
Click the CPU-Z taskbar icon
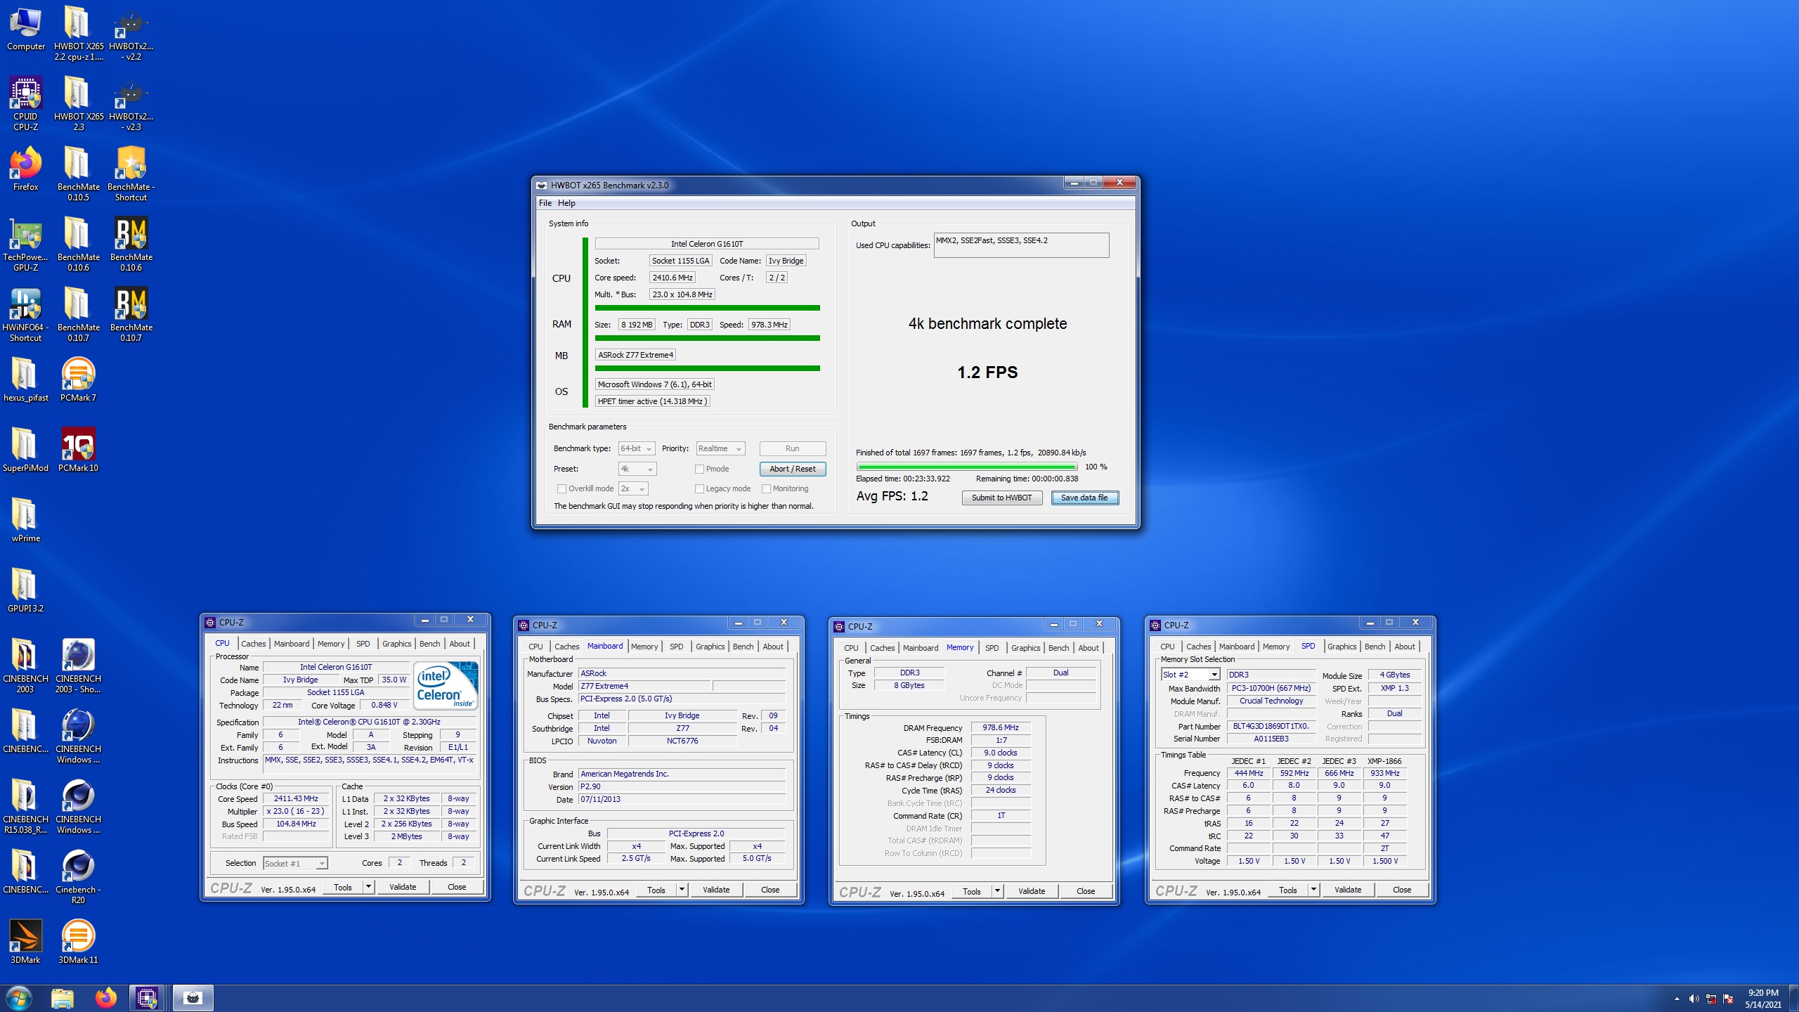pos(147,998)
